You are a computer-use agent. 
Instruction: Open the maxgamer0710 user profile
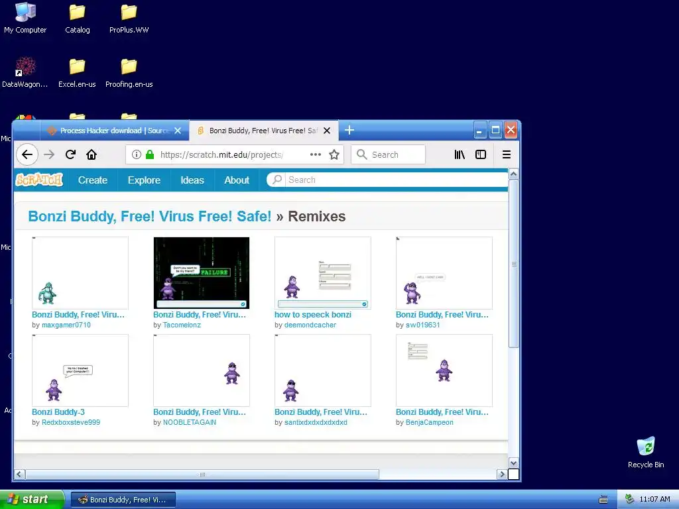[x=66, y=325]
